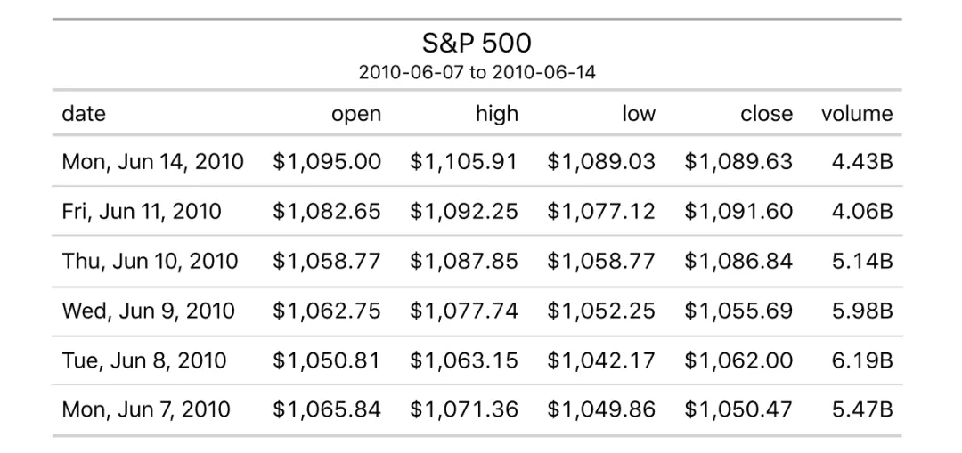Image resolution: width=962 pixels, height=453 pixels.
Task: Select the volume column header
Action: pos(857,114)
